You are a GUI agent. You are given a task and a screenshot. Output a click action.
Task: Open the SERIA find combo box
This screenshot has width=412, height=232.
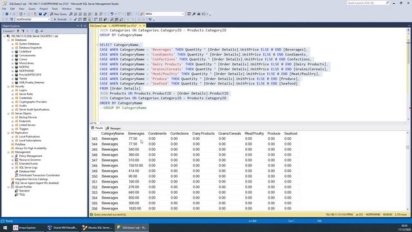click(165, 14)
